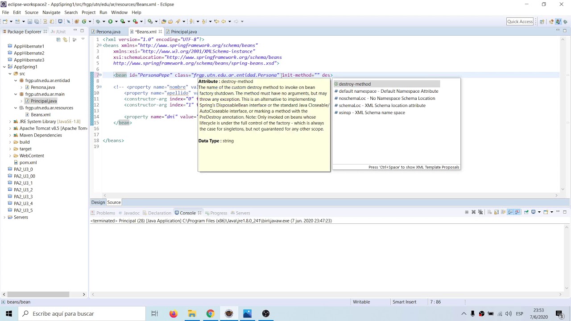Toggle Word Wrap in Console toolbar
The image size is (571, 321).
coord(503,212)
